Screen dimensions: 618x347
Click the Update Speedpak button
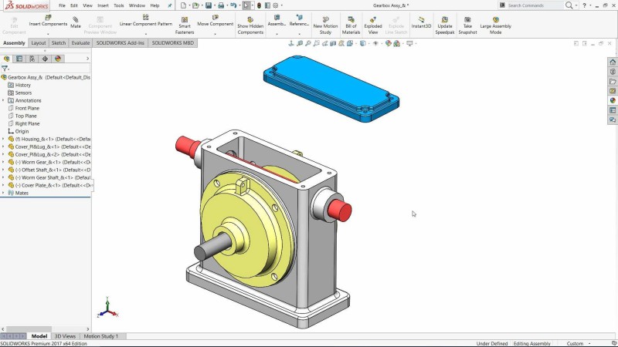pos(445,24)
